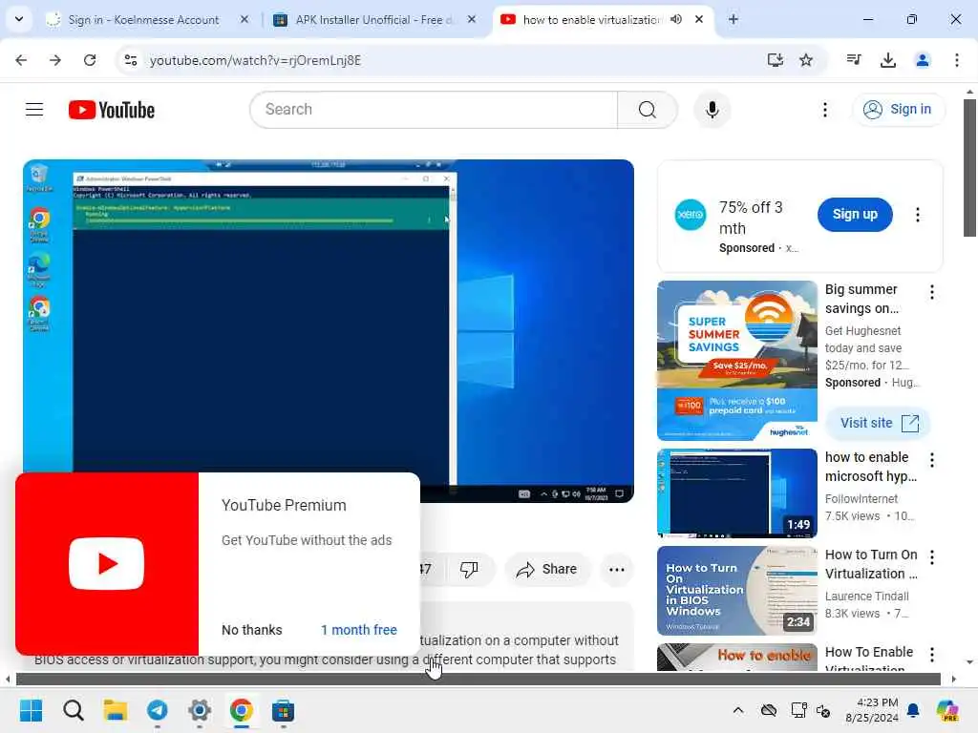This screenshot has width=978, height=733.
Task: Open more actions ellipsis under video
Action: (x=616, y=569)
